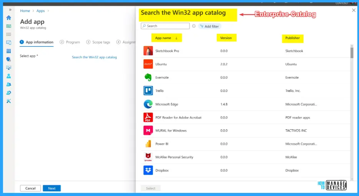Open Tenant administration gear icon

tap(9, 93)
